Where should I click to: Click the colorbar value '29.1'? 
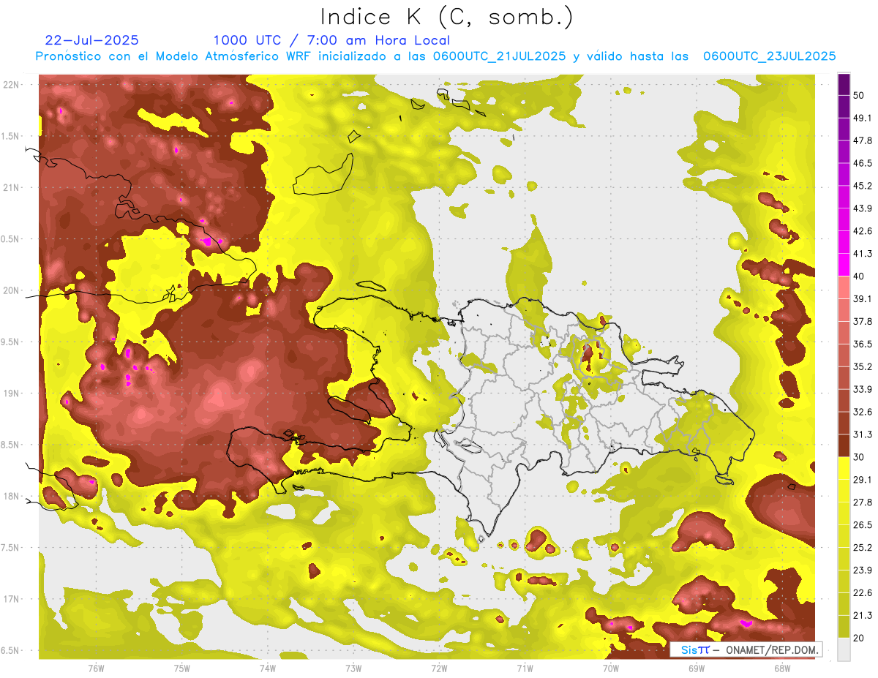pyautogui.click(x=863, y=480)
